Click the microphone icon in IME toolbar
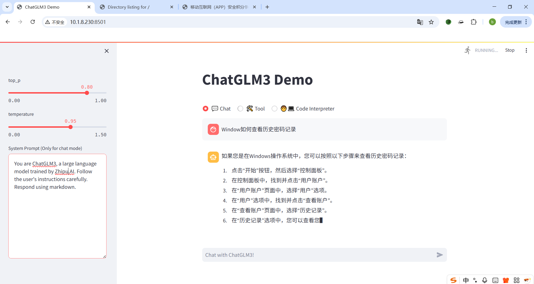This screenshot has height=284, width=534. point(484,280)
